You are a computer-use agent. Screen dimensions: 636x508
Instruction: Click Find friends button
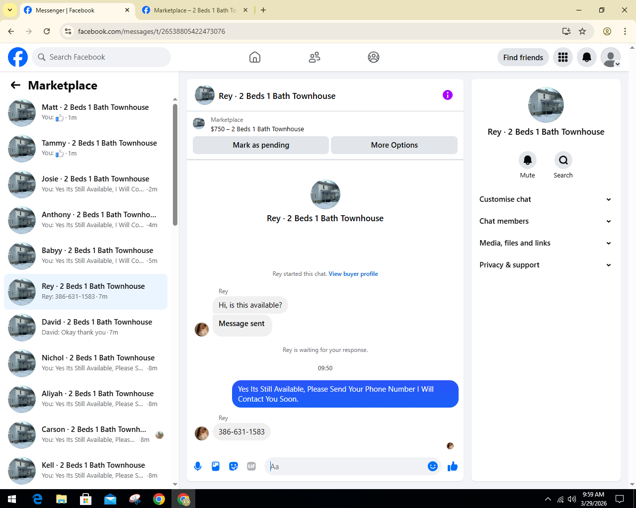[x=523, y=57]
